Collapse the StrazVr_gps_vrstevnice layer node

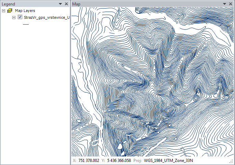(14, 18)
